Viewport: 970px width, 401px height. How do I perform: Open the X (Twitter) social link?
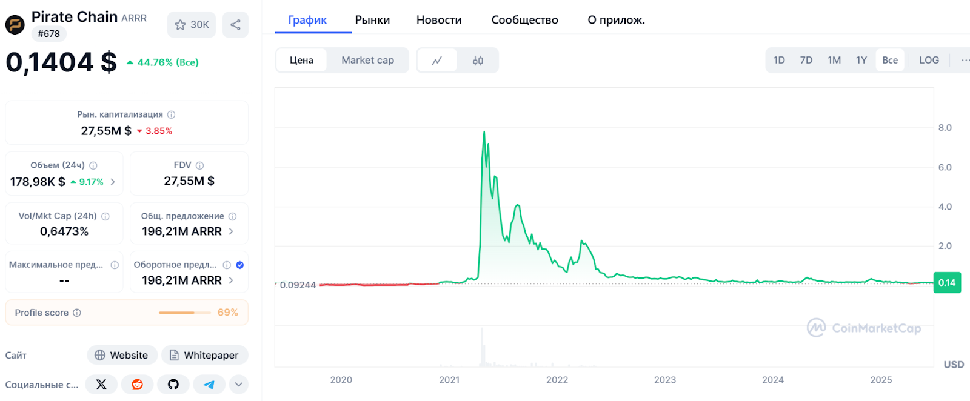(x=101, y=385)
